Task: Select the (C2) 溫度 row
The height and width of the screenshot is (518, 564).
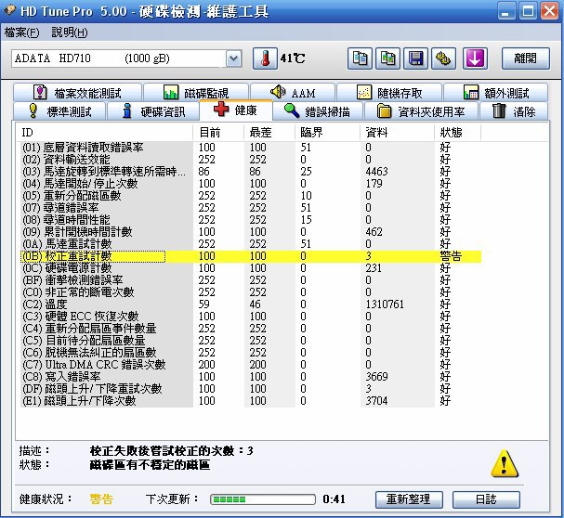Action: tap(250, 304)
